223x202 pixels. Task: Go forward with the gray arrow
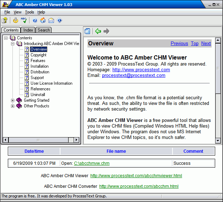tap(106, 31)
